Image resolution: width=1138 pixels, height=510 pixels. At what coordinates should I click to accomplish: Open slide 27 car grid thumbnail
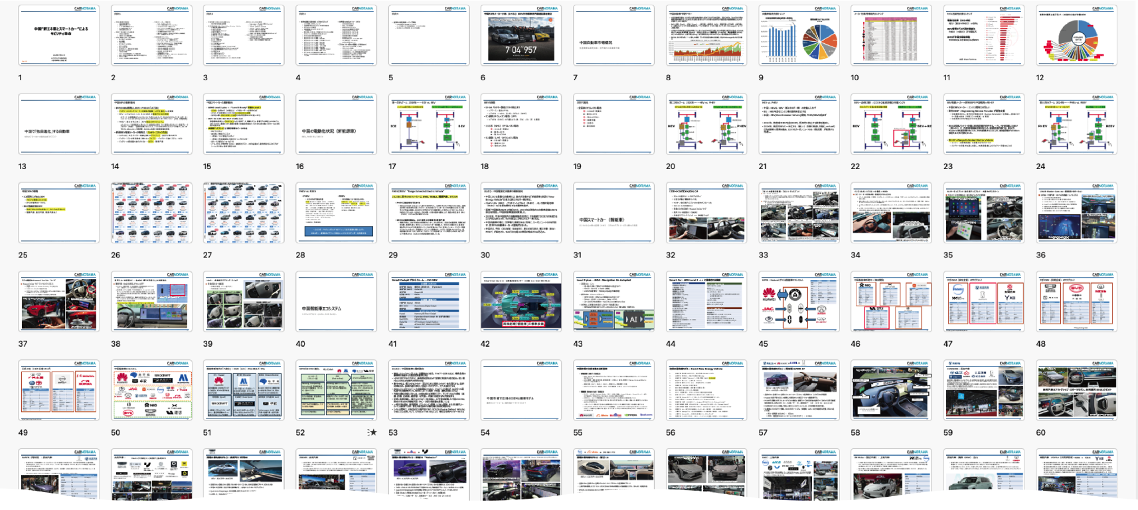[x=244, y=213]
